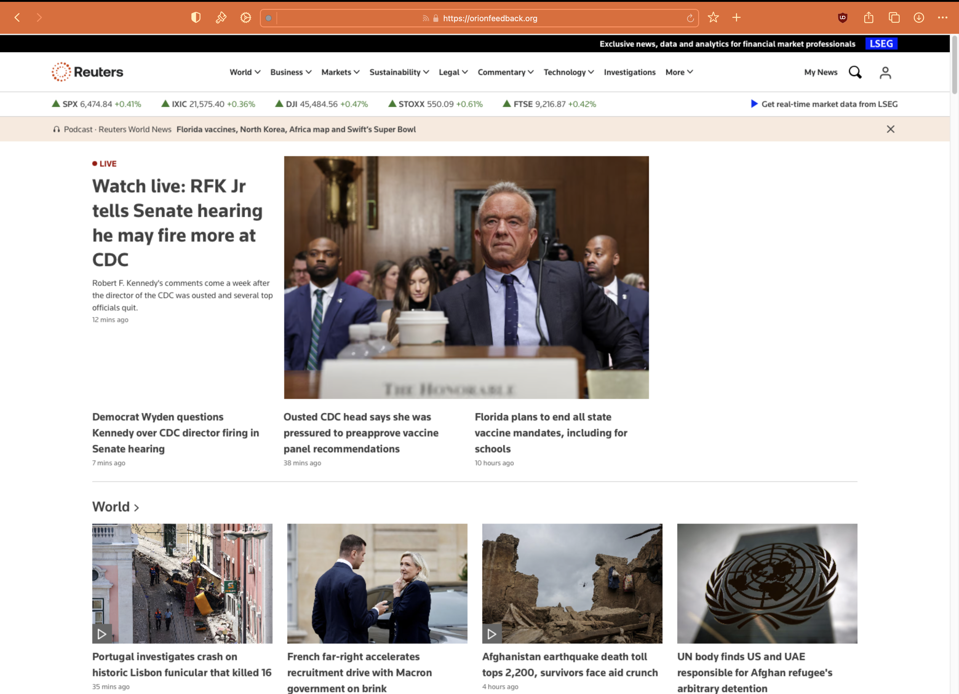The height and width of the screenshot is (694, 959).
Task: Click the share icon in the toolbar
Action: 869,18
